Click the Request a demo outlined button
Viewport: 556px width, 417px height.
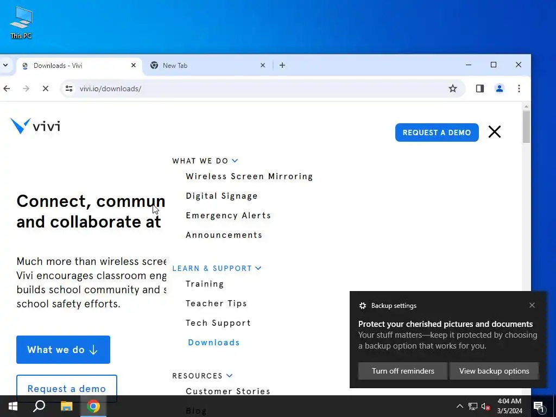click(67, 389)
